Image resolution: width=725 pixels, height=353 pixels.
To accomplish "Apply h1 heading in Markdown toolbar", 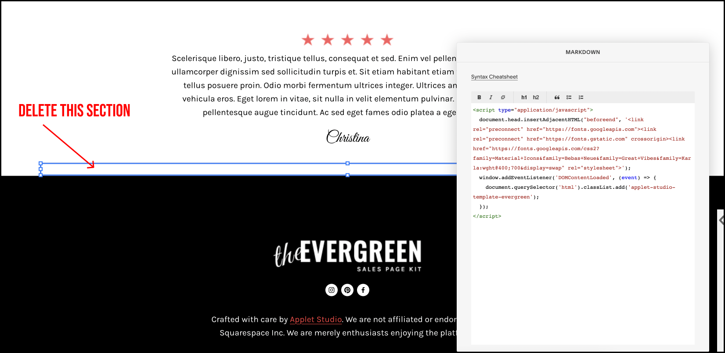I will click(524, 97).
